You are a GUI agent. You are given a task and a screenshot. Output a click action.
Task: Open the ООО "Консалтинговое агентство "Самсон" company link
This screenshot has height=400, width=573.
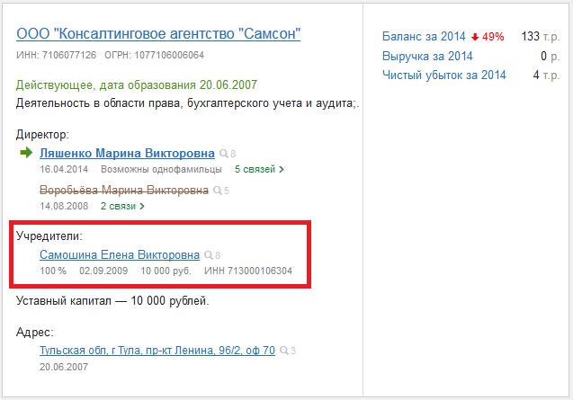point(158,35)
